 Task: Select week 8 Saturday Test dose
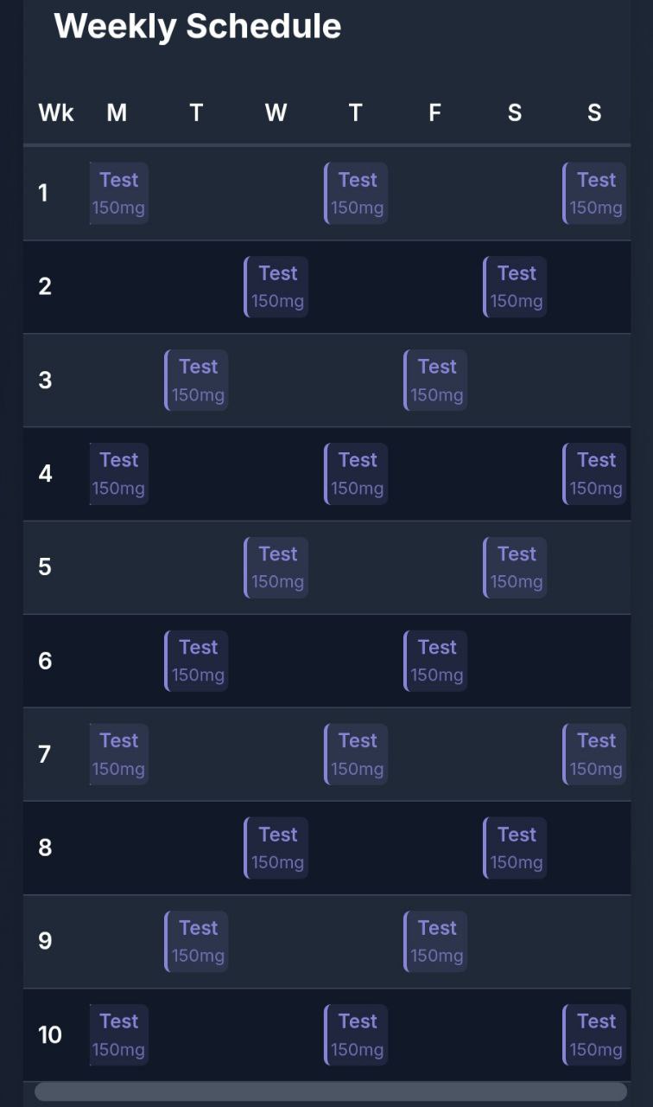point(516,848)
